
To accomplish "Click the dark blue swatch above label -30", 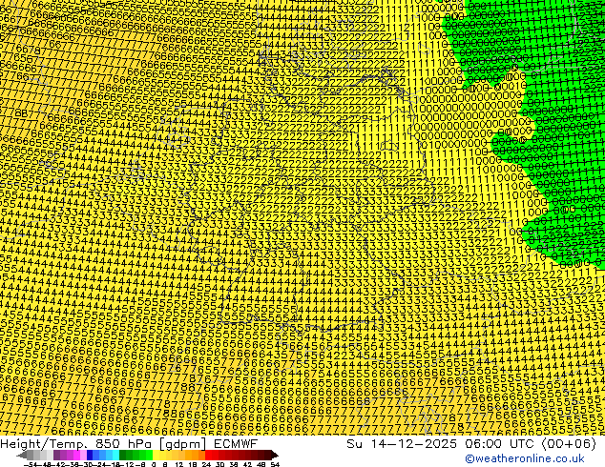I will 90,455.
